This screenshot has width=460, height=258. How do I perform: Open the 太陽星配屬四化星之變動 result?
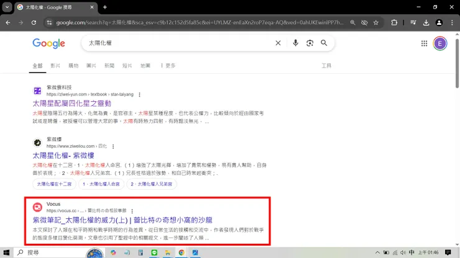pyautogui.click(x=72, y=104)
